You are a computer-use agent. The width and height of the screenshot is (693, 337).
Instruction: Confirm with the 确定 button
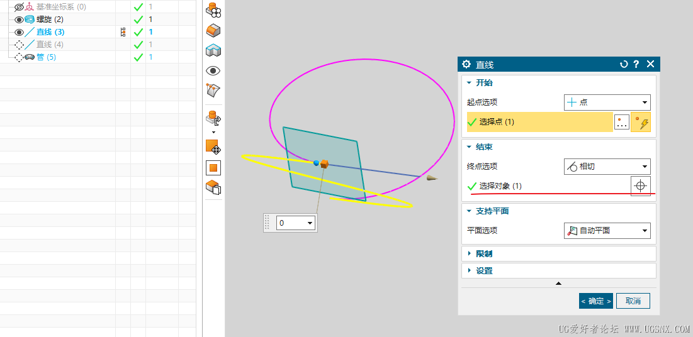point(596,301)
